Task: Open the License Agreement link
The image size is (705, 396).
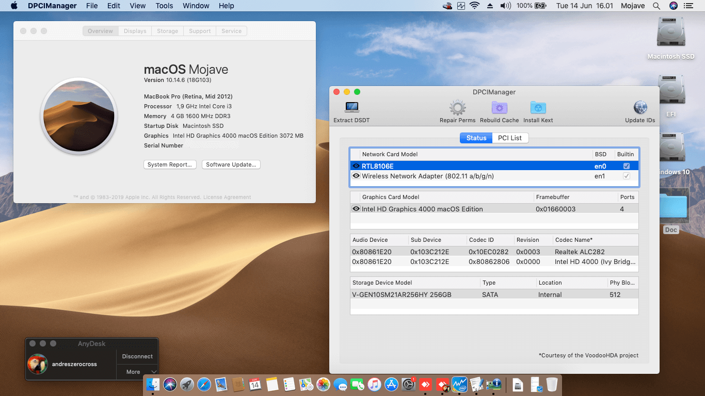Action: point(227,197)
